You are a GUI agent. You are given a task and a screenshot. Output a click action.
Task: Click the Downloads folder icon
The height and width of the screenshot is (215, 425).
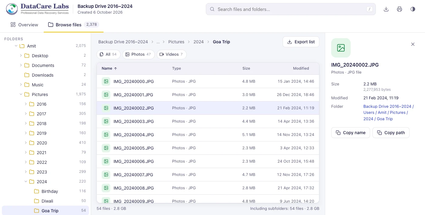click(x=27, y=75)
